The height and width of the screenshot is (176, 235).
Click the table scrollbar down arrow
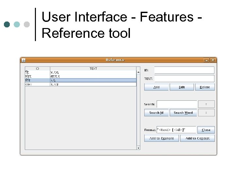[x=138, y=148]
